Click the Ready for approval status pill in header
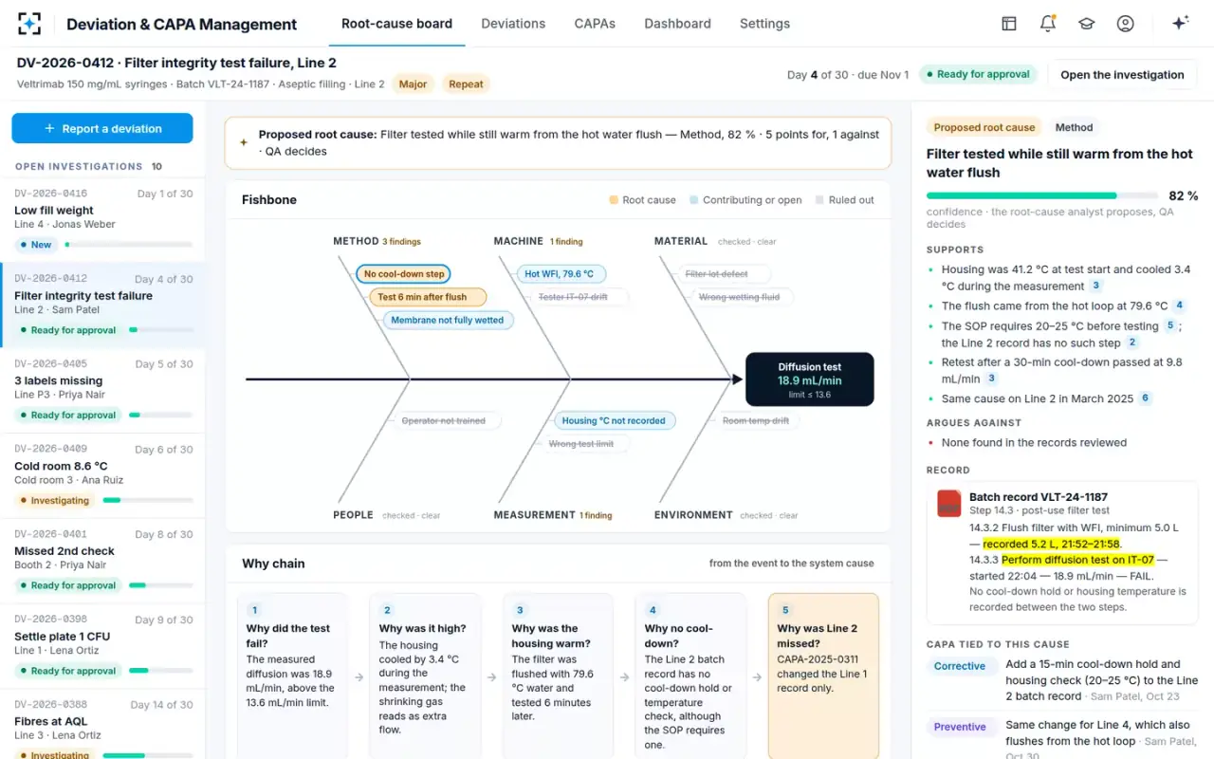1214x759 pixels. 978,75
